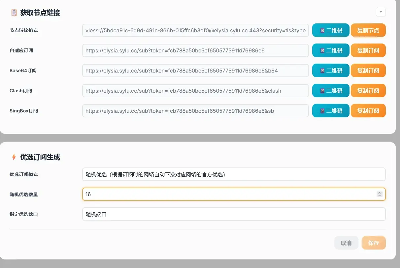
Task: Click the Base64订阅 URL field ending b64
Action: [195, 71]
